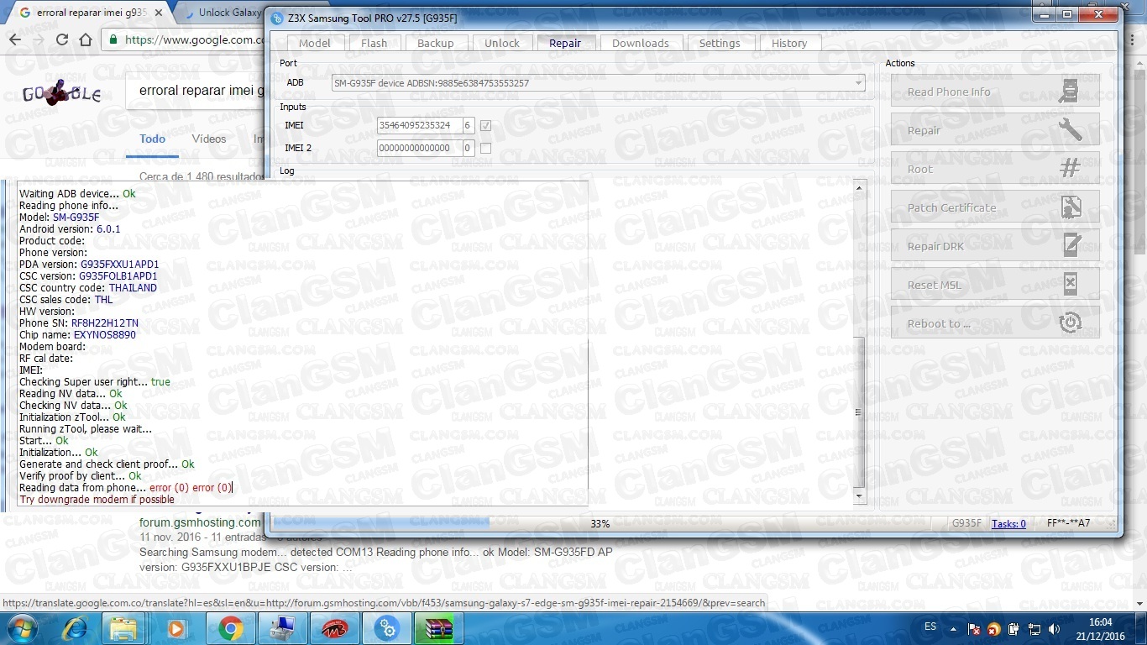The height and width of the screenshot is (645, 1147).
Task: Click the IMEI number input field
Action: [x=418, y=125]
